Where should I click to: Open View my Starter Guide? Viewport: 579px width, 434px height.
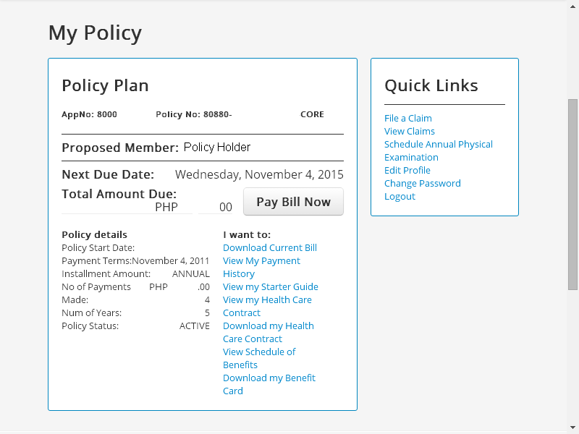(270, 286)
